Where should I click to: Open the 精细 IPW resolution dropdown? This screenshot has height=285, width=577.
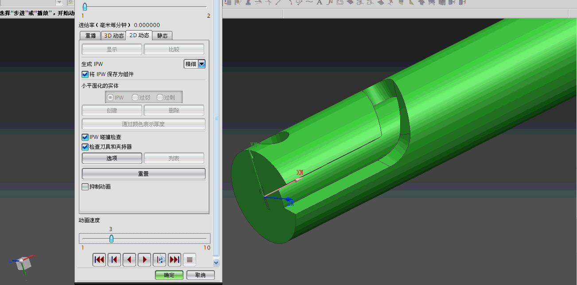coord(202,64)
